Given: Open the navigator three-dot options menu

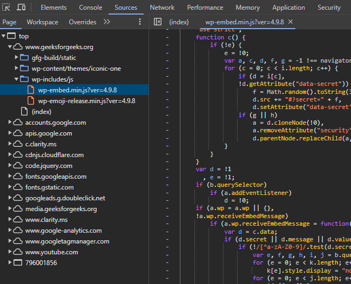Looking at the screenshot, I should pyautogui.click(x=140, y=22).
